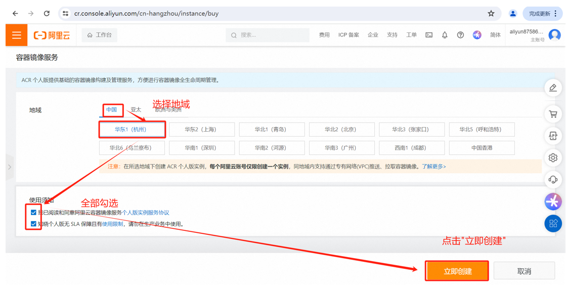Open 个人版实例服务协议 link
This screenshot has height=285, width=566.
tap(146, 213)
